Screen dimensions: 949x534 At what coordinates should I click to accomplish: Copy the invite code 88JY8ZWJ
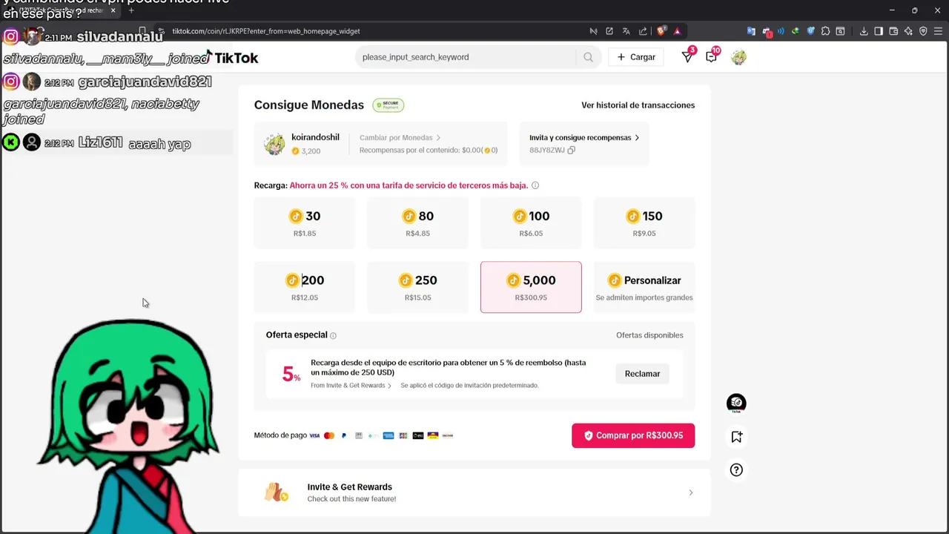click(571, 150)
